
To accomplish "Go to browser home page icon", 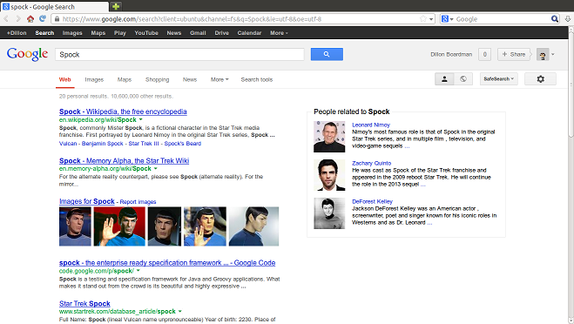I will pos(30,18).
